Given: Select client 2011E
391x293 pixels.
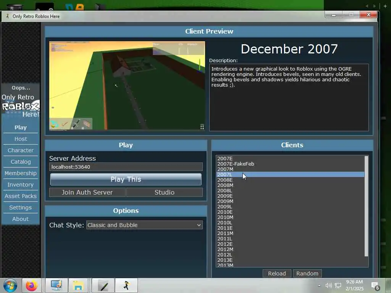Looking at the screenshot, I should (290, 228).
